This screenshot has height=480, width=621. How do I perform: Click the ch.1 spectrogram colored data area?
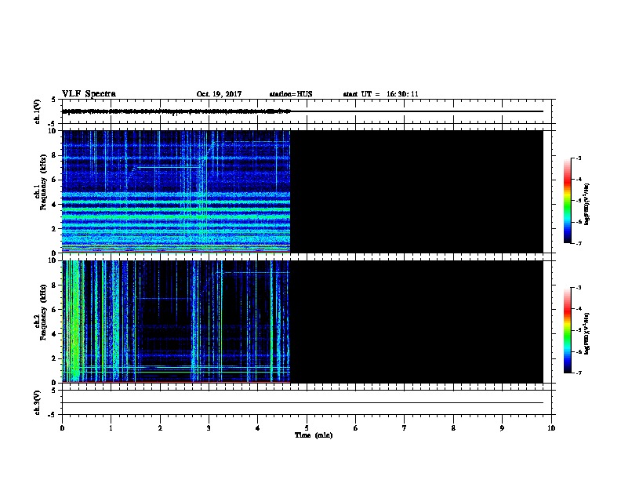(176, 191)
